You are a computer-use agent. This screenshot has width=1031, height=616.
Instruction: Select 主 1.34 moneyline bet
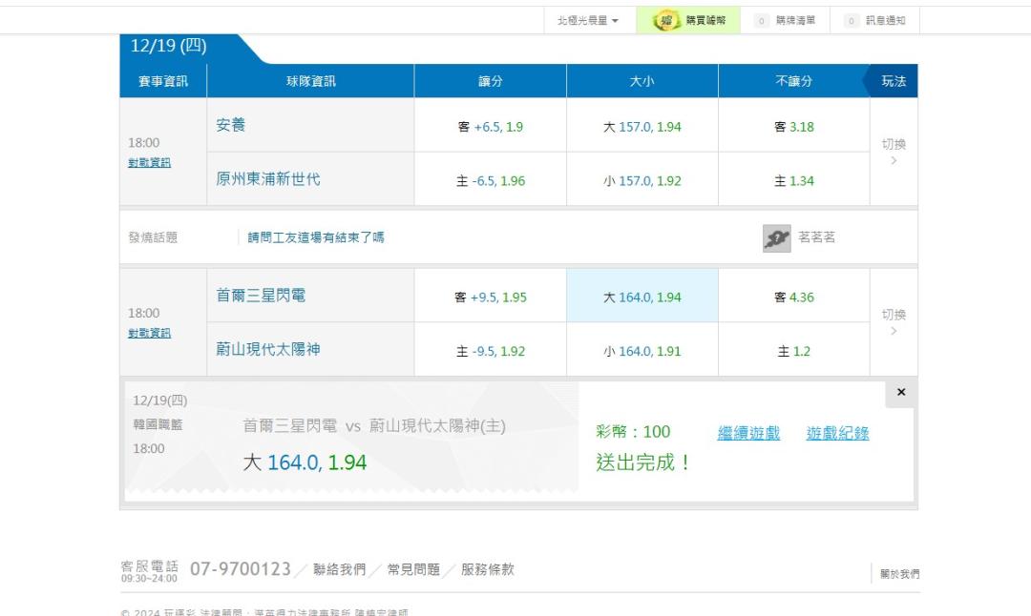[793, 180]
